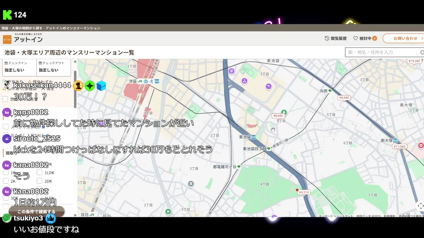424x238 pixels.
Task: Open the 利用規約 map terms link
Action: pos(389,216)
